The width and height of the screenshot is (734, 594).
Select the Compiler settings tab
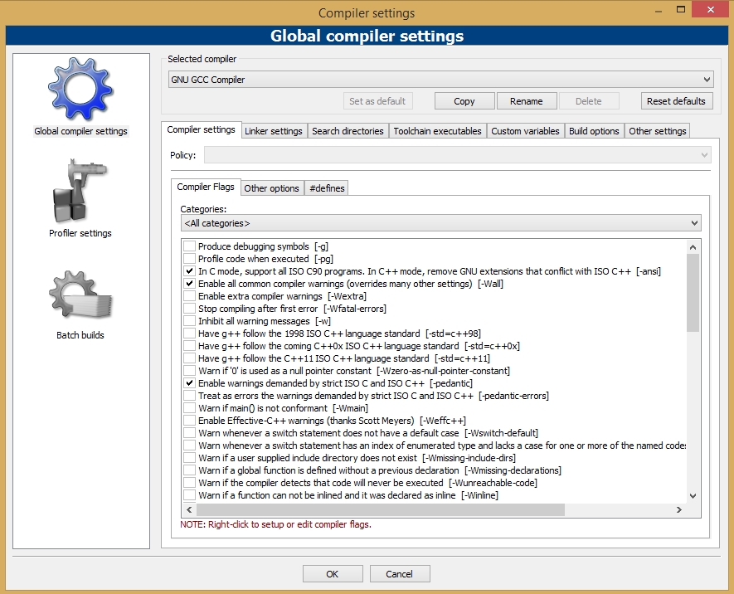(x=202, y=129)
